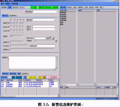Select event record row 1121
Image resolution: width=120 pixels, height=107 pixels.
pyautogui.click(x=29, y=82)
